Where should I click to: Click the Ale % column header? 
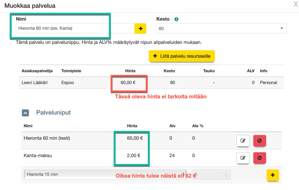click(198, 126)
